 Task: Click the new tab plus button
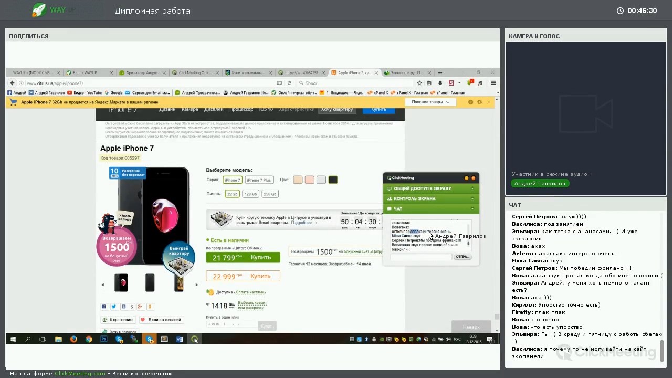pyautogui.click(x=440, y=72)
